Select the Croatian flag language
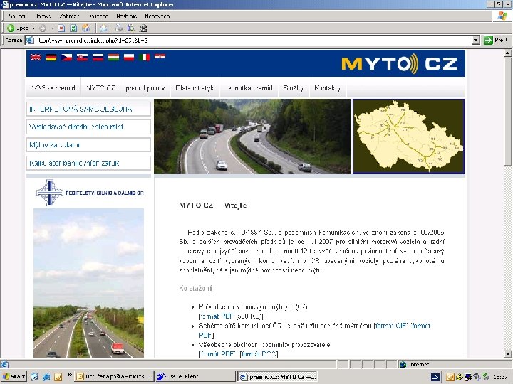This screenshot has height=384, width=513. [x=160, y=57]
